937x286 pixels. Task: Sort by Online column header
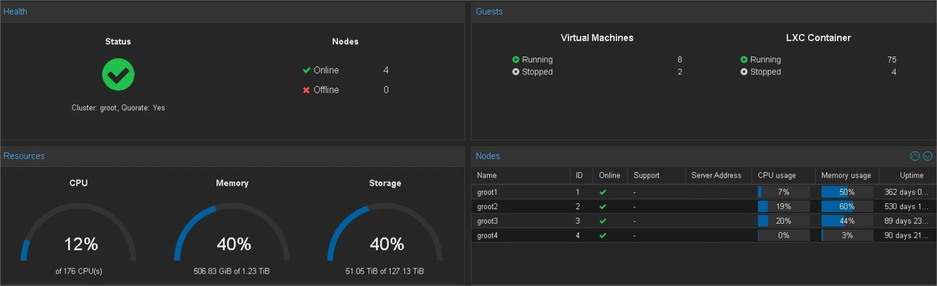tap(610, 175)
